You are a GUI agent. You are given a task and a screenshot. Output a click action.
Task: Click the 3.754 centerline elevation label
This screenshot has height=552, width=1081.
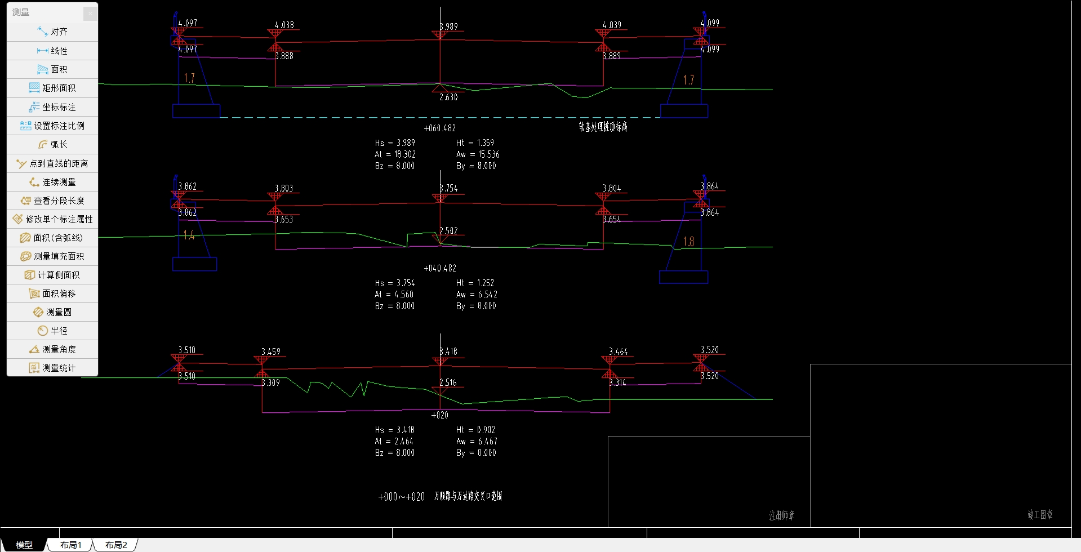[x=448, y=188]
